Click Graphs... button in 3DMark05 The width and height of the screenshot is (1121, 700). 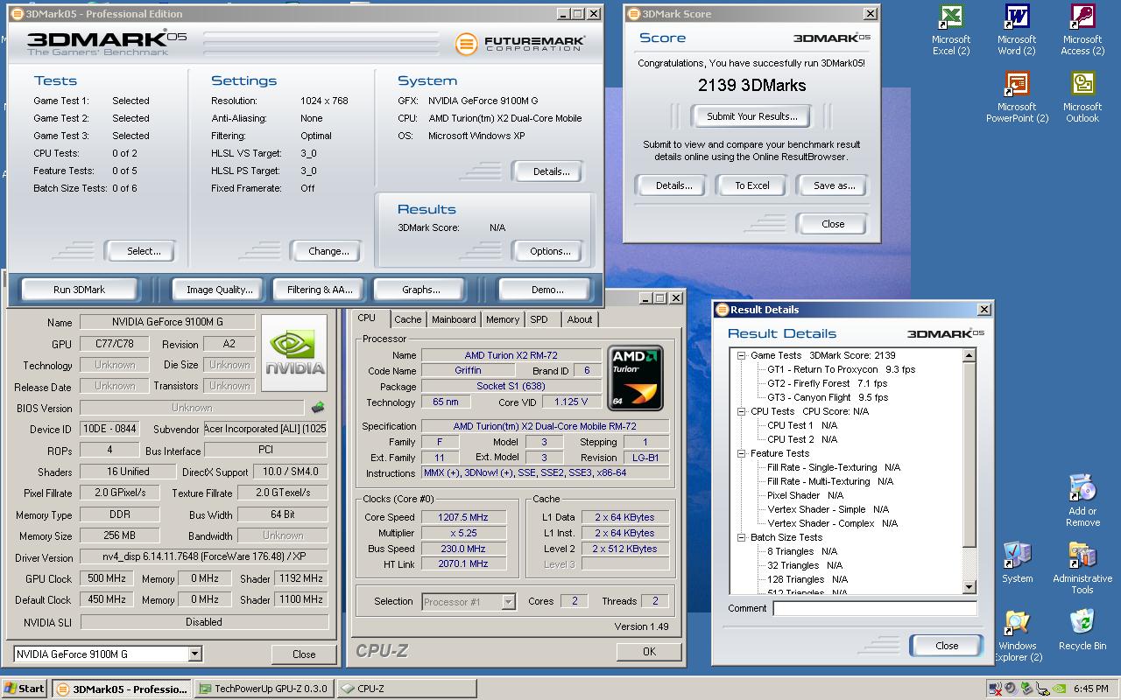(x=420, y=290)
